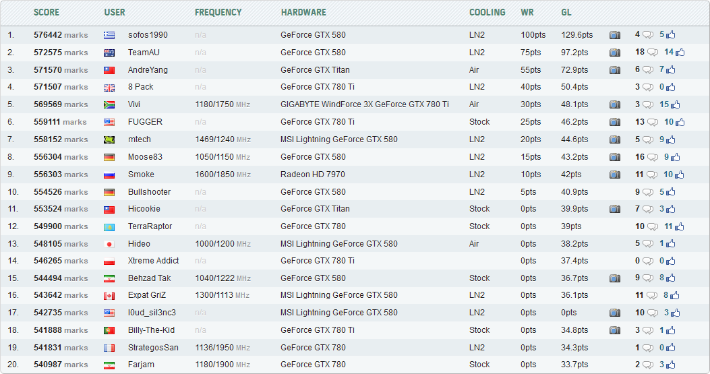
Task: Open comments bubble for Xtreme Addict
Action: 648,261
